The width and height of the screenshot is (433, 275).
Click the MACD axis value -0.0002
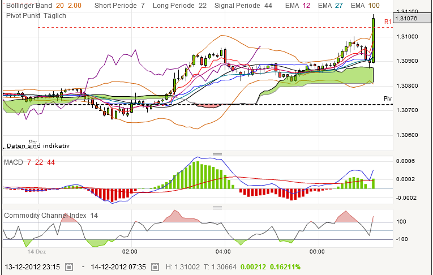(406, 197)
